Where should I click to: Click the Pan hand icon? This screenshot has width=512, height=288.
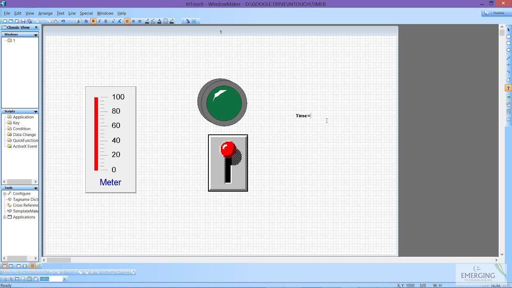click(35, 279)
